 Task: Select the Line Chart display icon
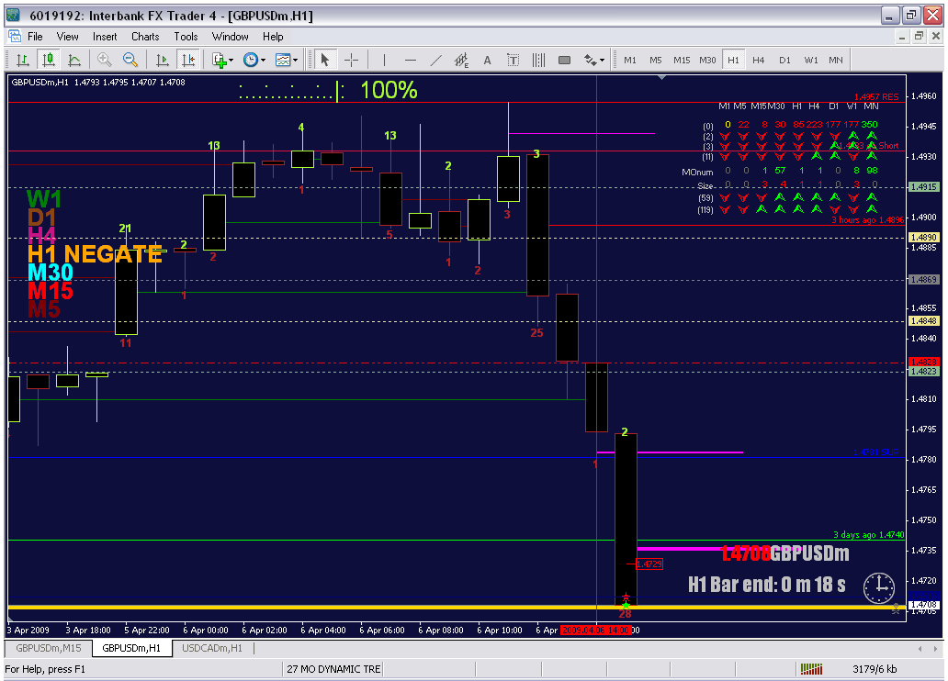(x=74, y=60)
